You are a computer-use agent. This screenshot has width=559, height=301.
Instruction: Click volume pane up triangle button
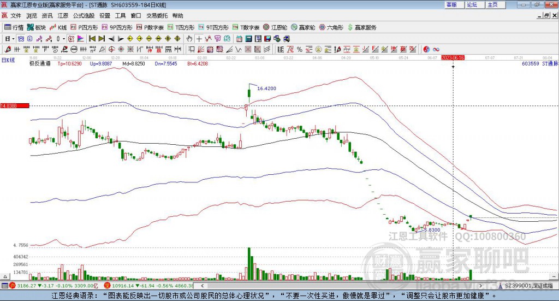[4, 276]
